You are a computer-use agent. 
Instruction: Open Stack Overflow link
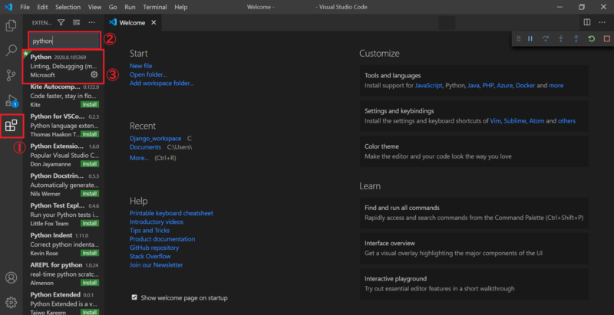click(x=150, y=256)
